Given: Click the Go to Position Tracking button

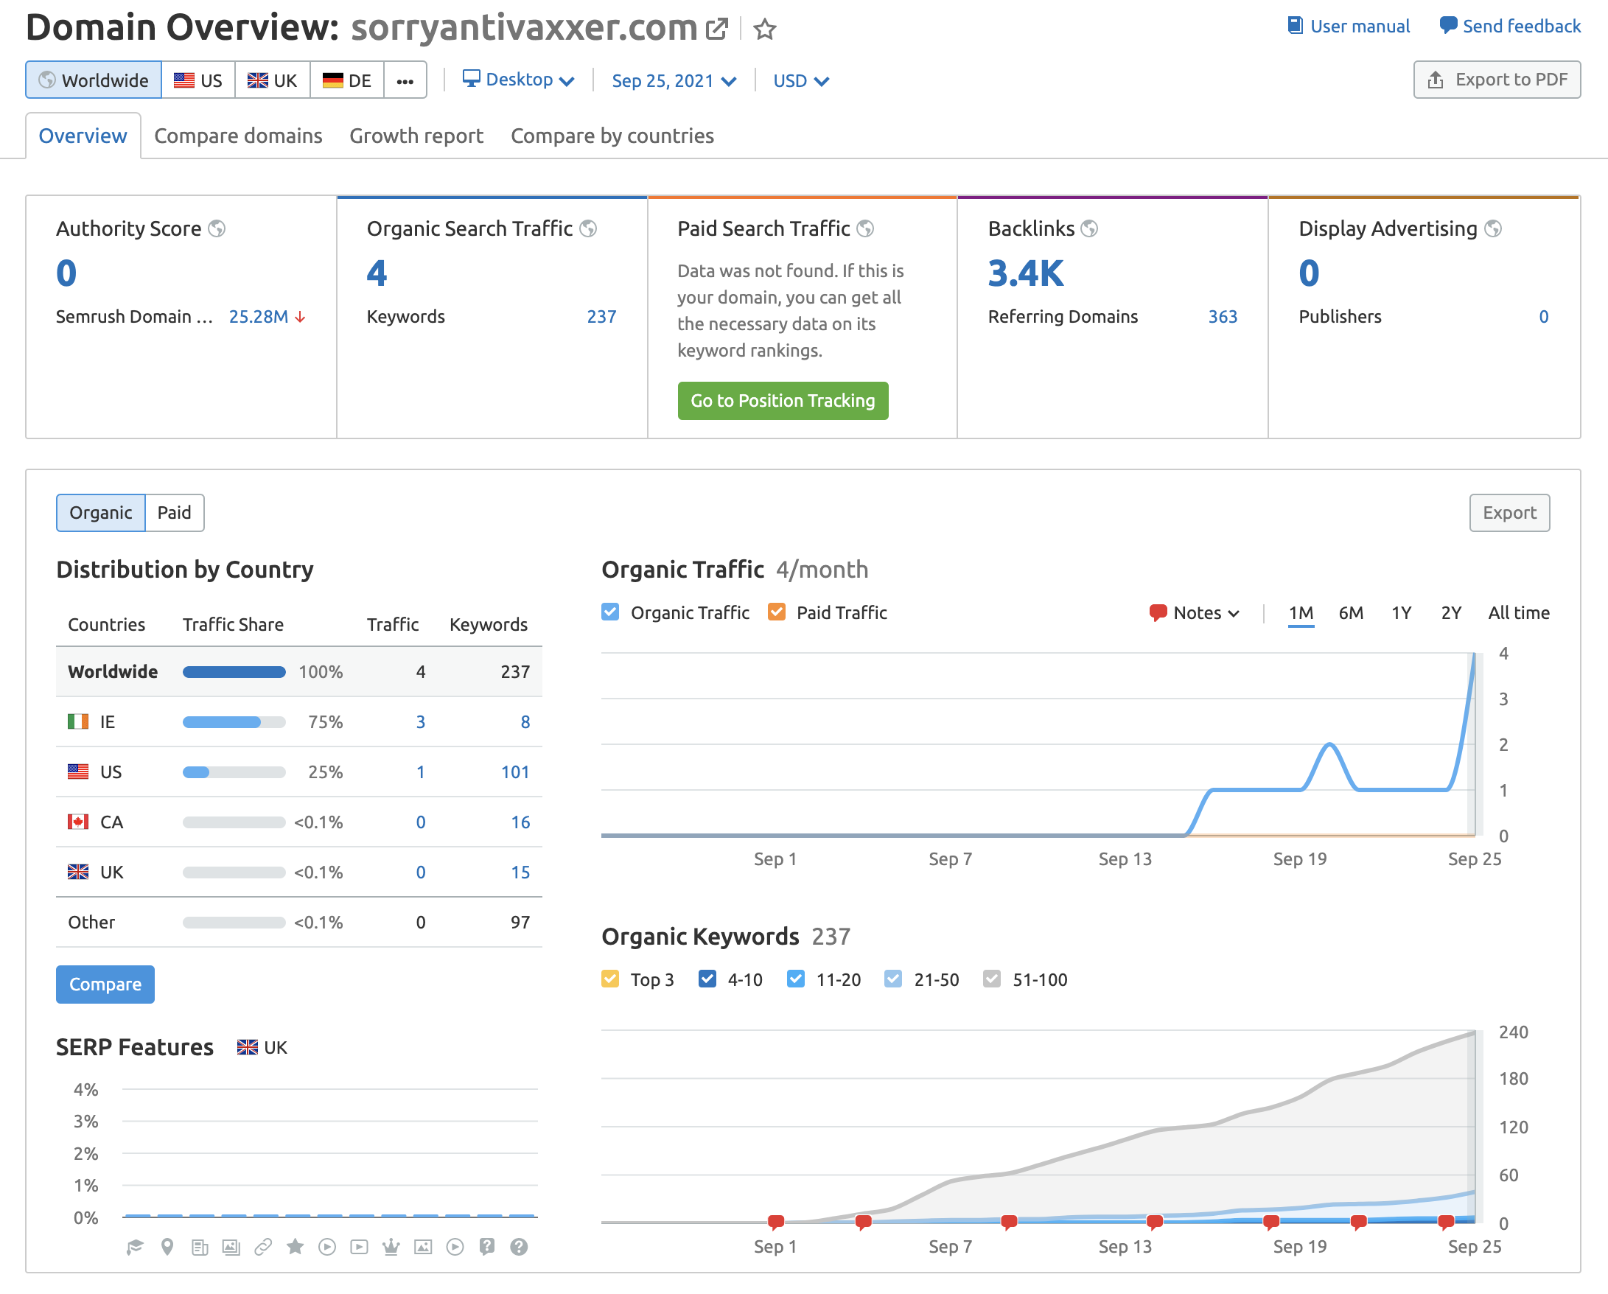Looking at the screenshot, I should [783, 400].
